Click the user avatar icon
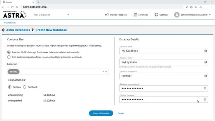The width and height of the screenshot is (215, 121). click(x=177, y=15)
